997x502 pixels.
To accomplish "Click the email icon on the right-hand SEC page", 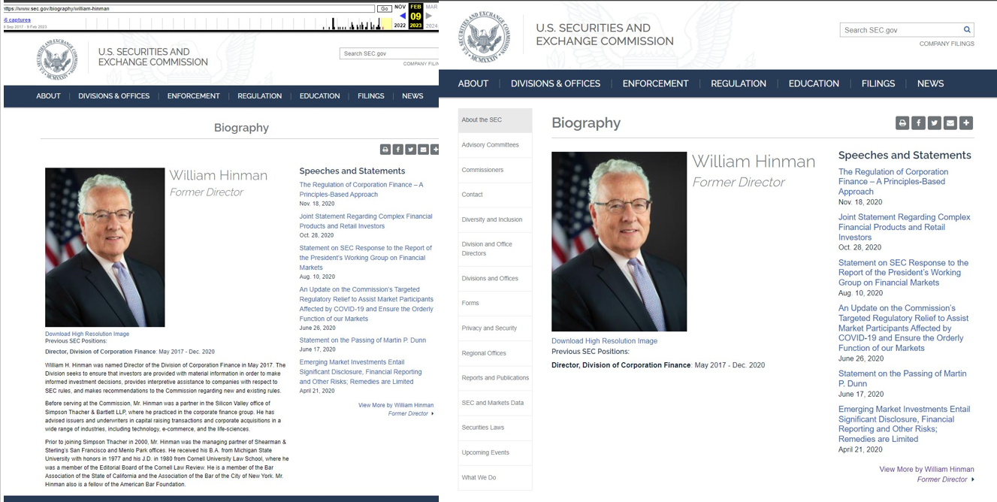I will (x=950, y=123).
